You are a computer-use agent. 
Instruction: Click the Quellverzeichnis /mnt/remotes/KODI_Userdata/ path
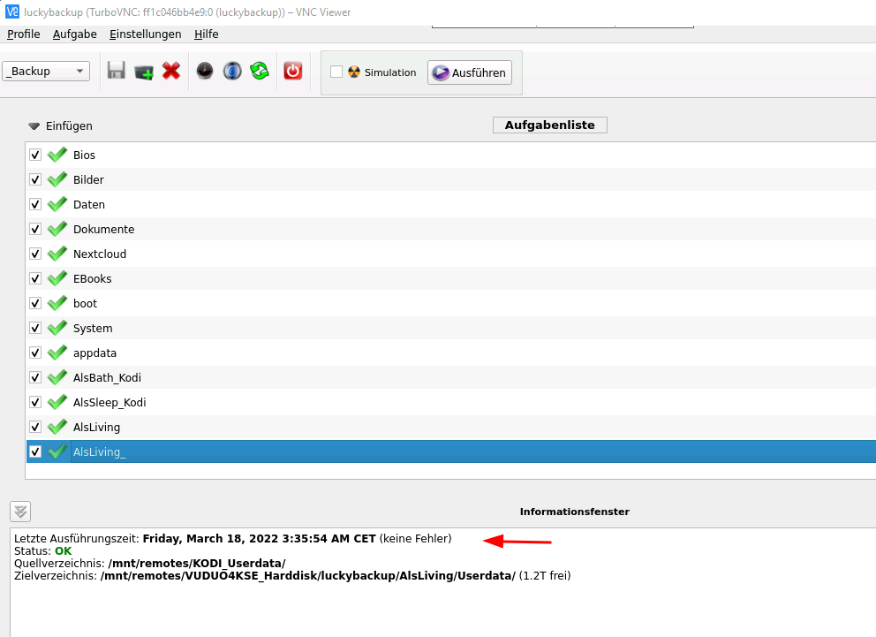[x=197, y=564]
